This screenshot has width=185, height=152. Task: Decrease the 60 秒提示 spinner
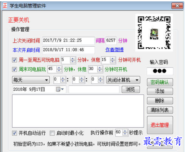point(125,134)
